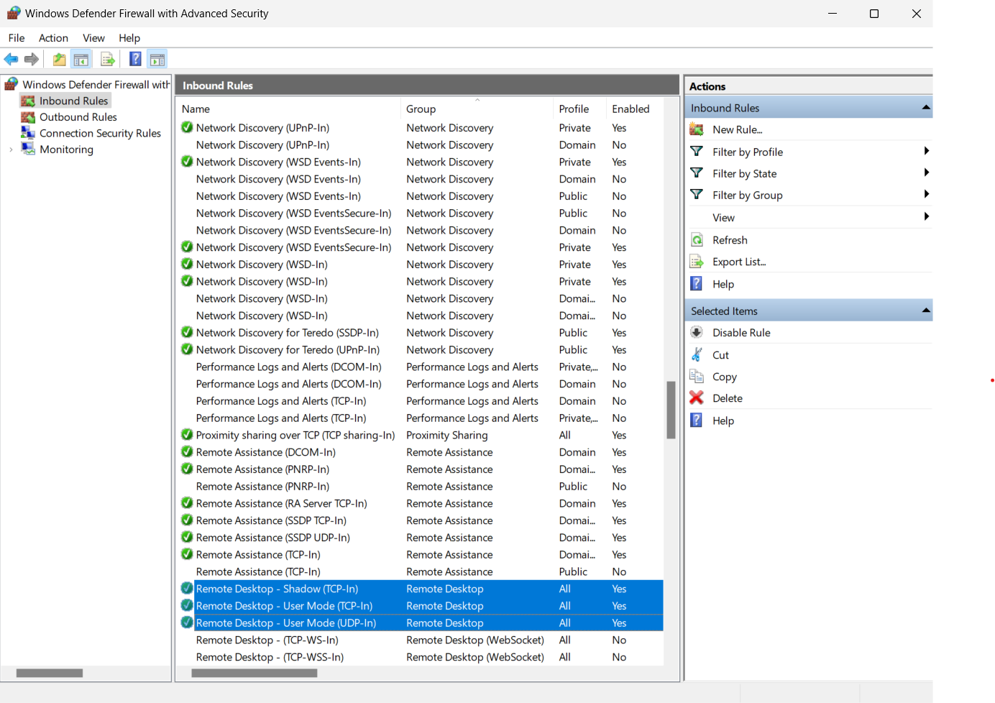Toggle the Show/Hide Console Tree icon
The image size is (995, 703).
click(81, 60)
